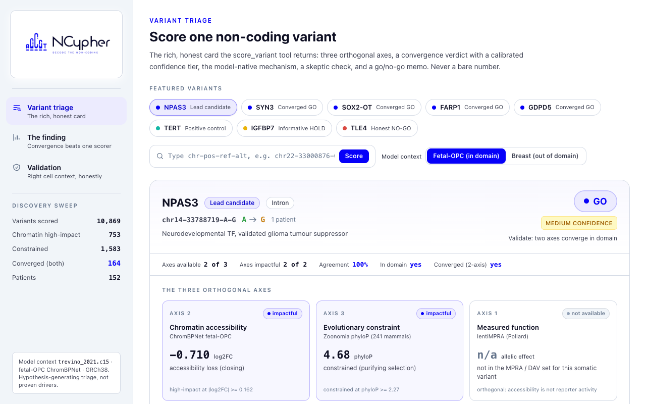646x404 pixels.
Task: Click the shield icon beside Validation
Action: coord(17,168)
